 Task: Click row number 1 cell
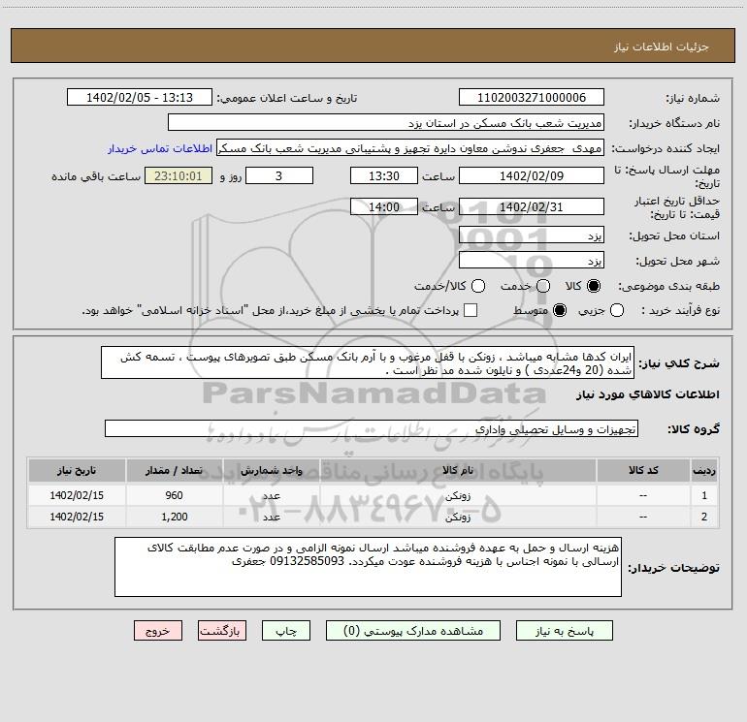(x=704, y=495)
